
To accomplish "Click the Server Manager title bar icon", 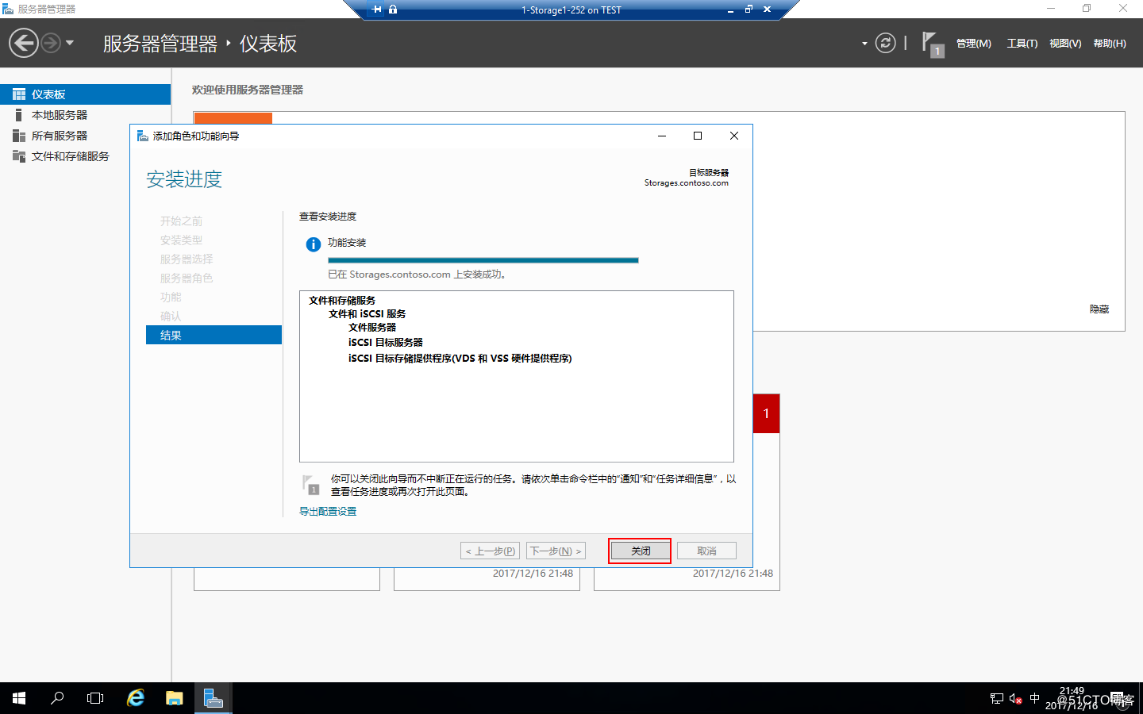I will pos(8,9).
